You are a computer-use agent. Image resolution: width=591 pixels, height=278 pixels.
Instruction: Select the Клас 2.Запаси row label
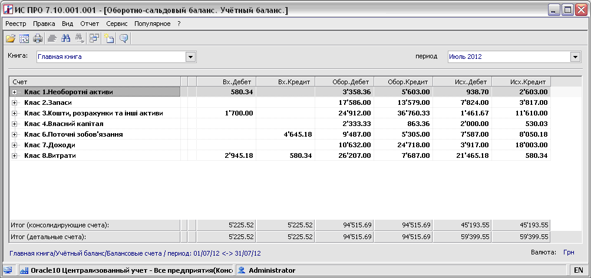tap(48, 102)
